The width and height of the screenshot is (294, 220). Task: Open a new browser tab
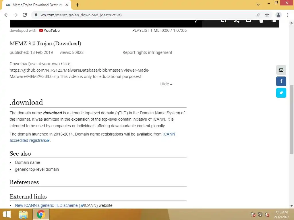coord(78,5)
